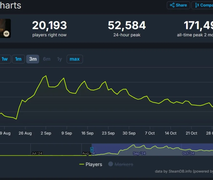Viewport: 213px width, 180px height.
Task: Click the navigator left range handle
Action: point(92,150)
